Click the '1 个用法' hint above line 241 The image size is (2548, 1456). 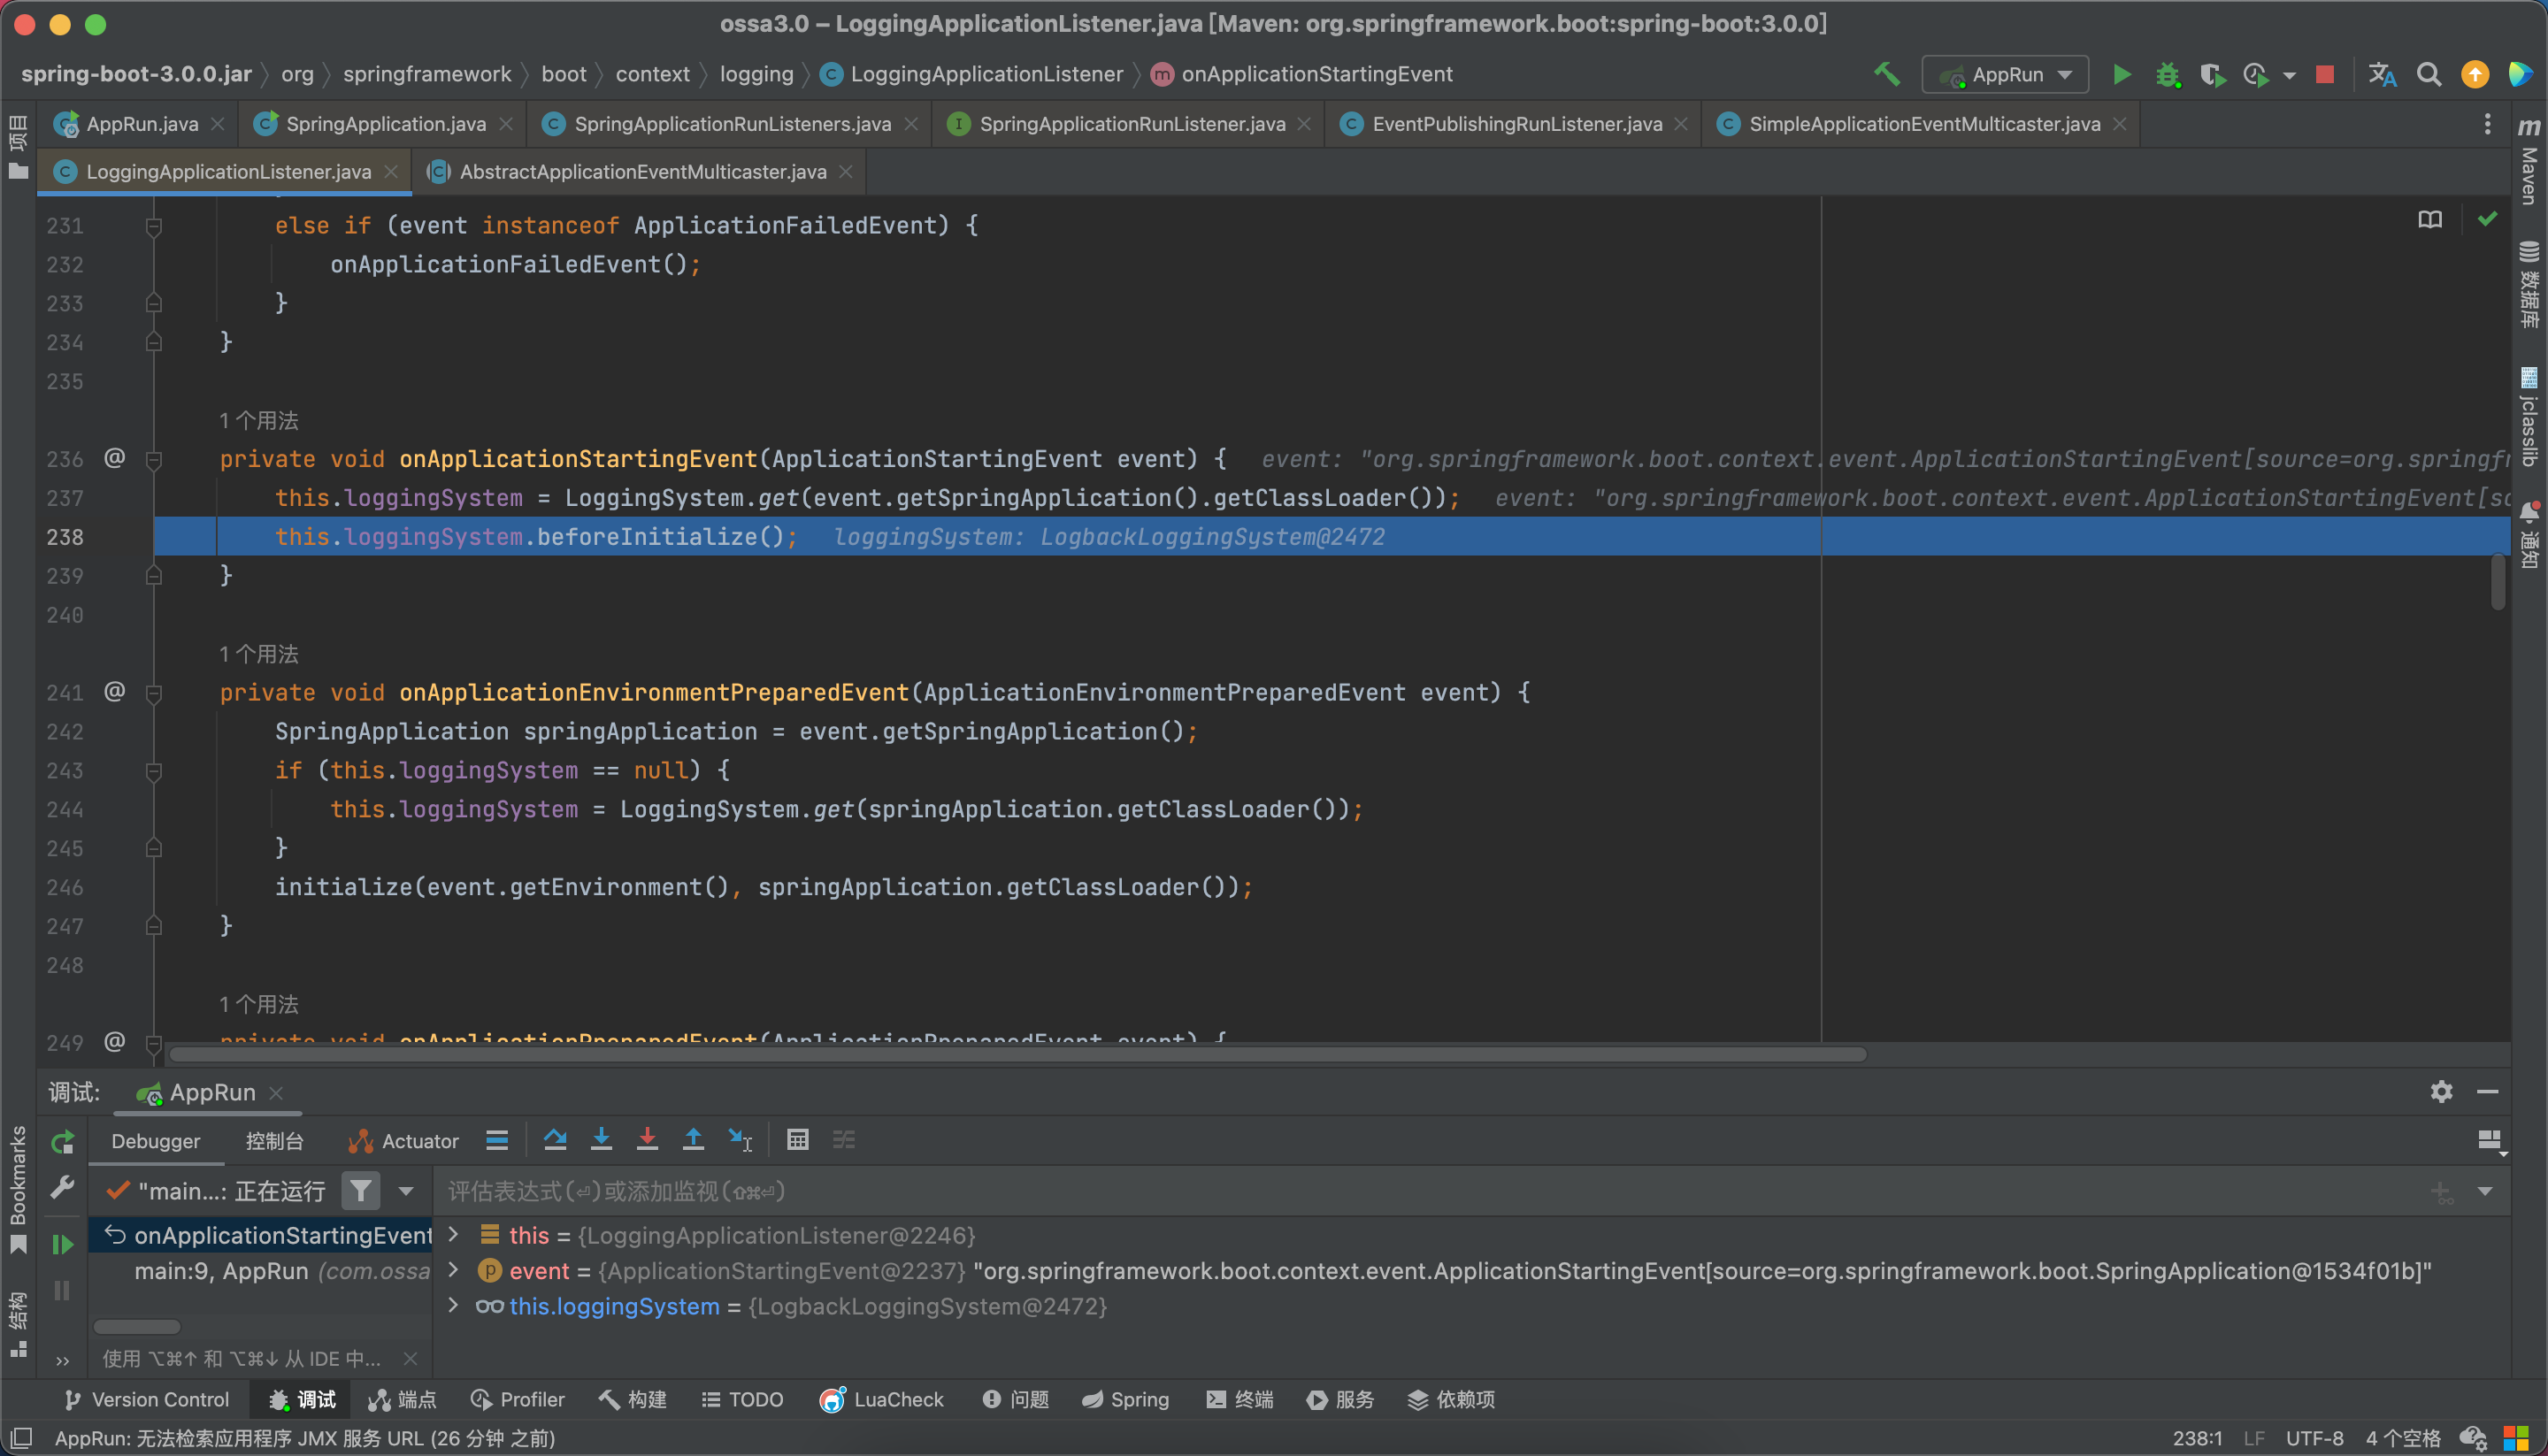coord(258,655)
